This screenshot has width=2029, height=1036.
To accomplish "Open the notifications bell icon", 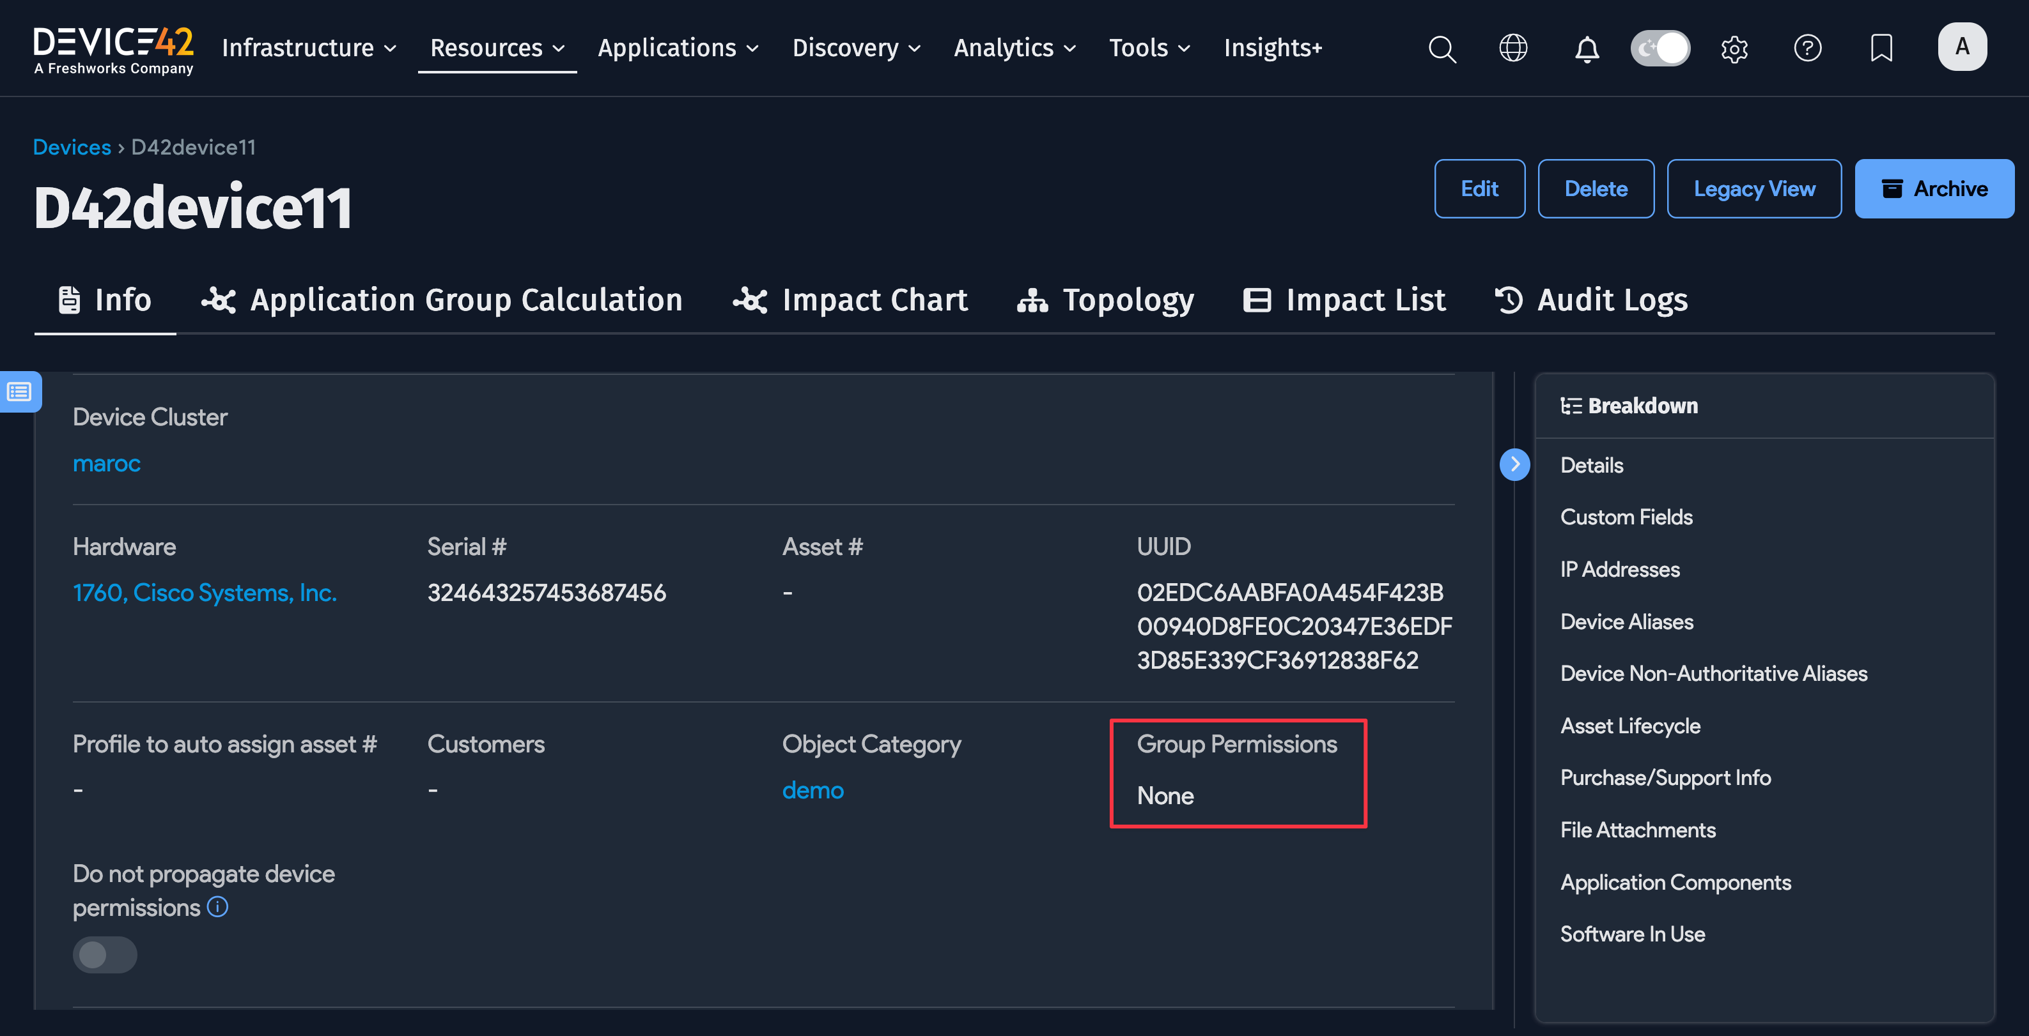I will coord(1587,49).
